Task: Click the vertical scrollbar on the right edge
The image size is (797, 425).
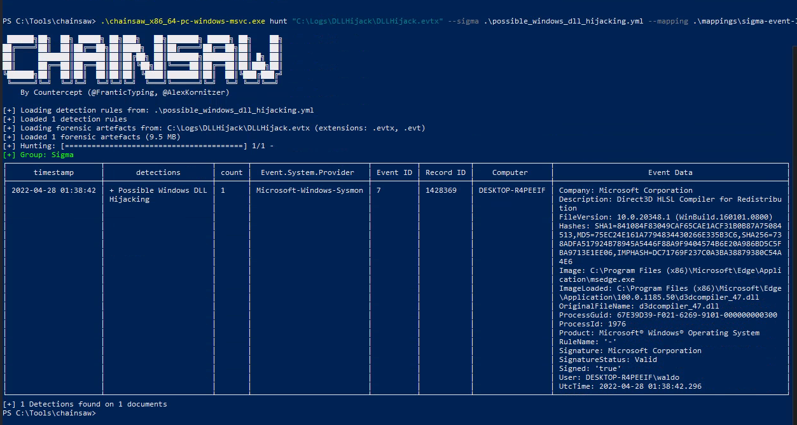Action: pyautogui.click(x=793, y=223)
